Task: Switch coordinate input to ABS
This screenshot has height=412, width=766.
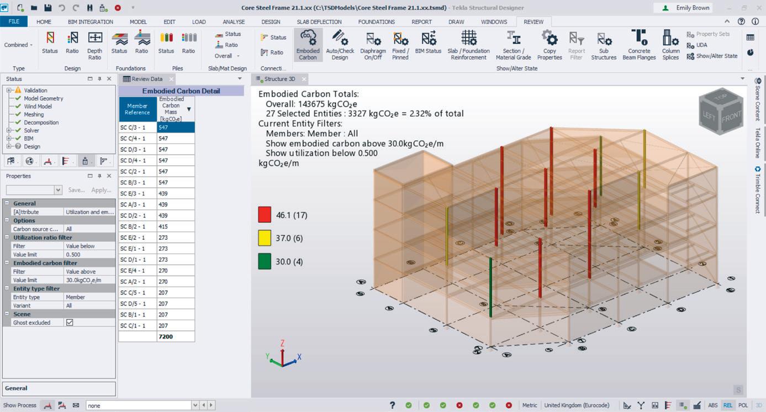Action: point(713,405)
